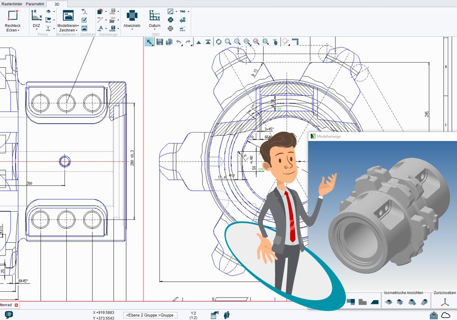
Task: Expand the Abwickeln dropdown arrow
Action: click(x=132, y=29)
